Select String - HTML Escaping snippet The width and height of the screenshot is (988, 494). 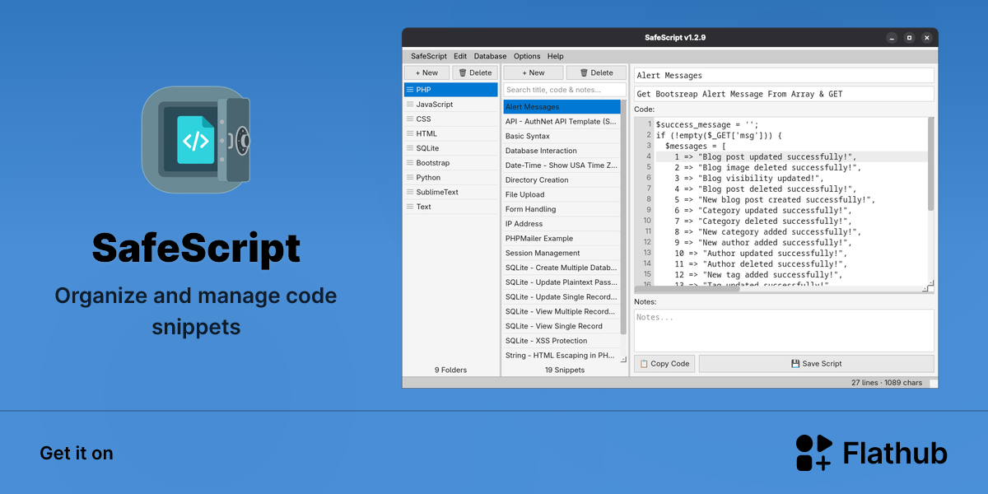[562, 355]
